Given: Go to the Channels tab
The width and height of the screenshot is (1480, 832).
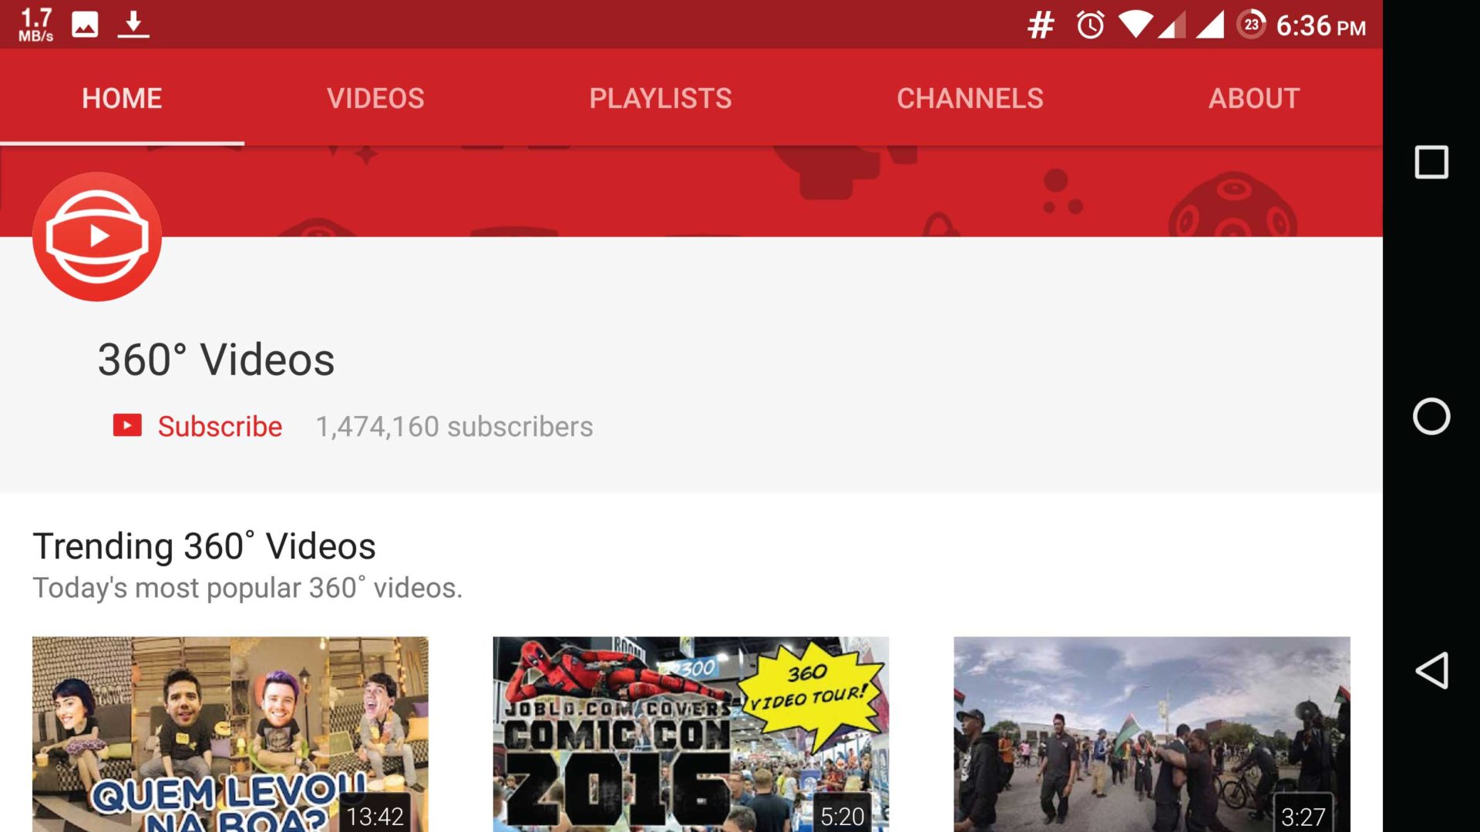Looking at the screenshot, I should pos(970,98).
